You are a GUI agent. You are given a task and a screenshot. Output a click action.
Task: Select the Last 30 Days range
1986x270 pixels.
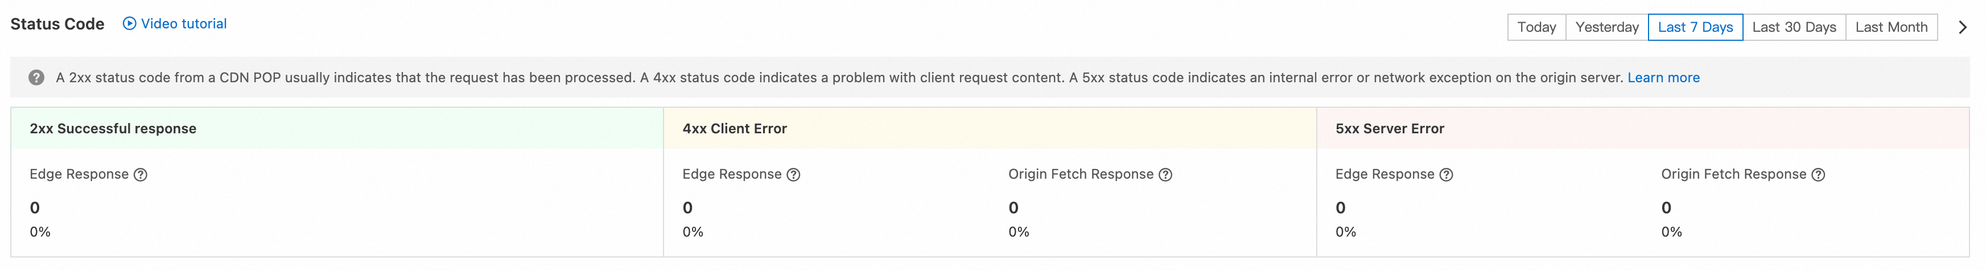coord(1793,27)
